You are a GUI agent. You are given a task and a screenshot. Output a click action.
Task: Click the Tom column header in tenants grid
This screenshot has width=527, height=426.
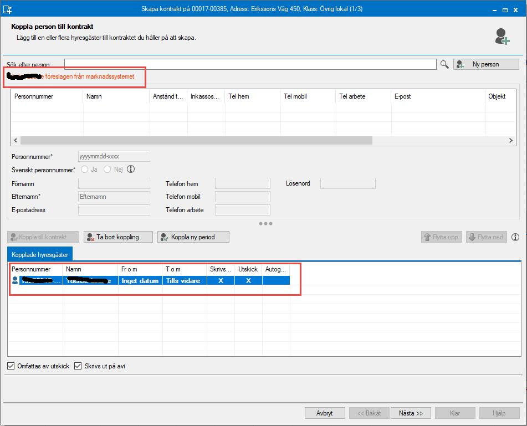pos(185,269)
